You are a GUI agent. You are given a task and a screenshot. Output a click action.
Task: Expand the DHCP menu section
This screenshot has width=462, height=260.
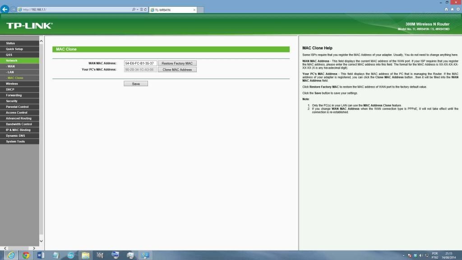coord(19,89)
